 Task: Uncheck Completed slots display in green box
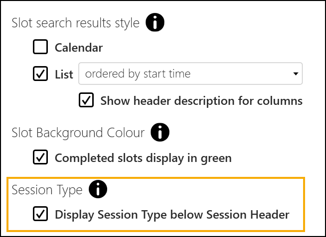coord(40,158)
